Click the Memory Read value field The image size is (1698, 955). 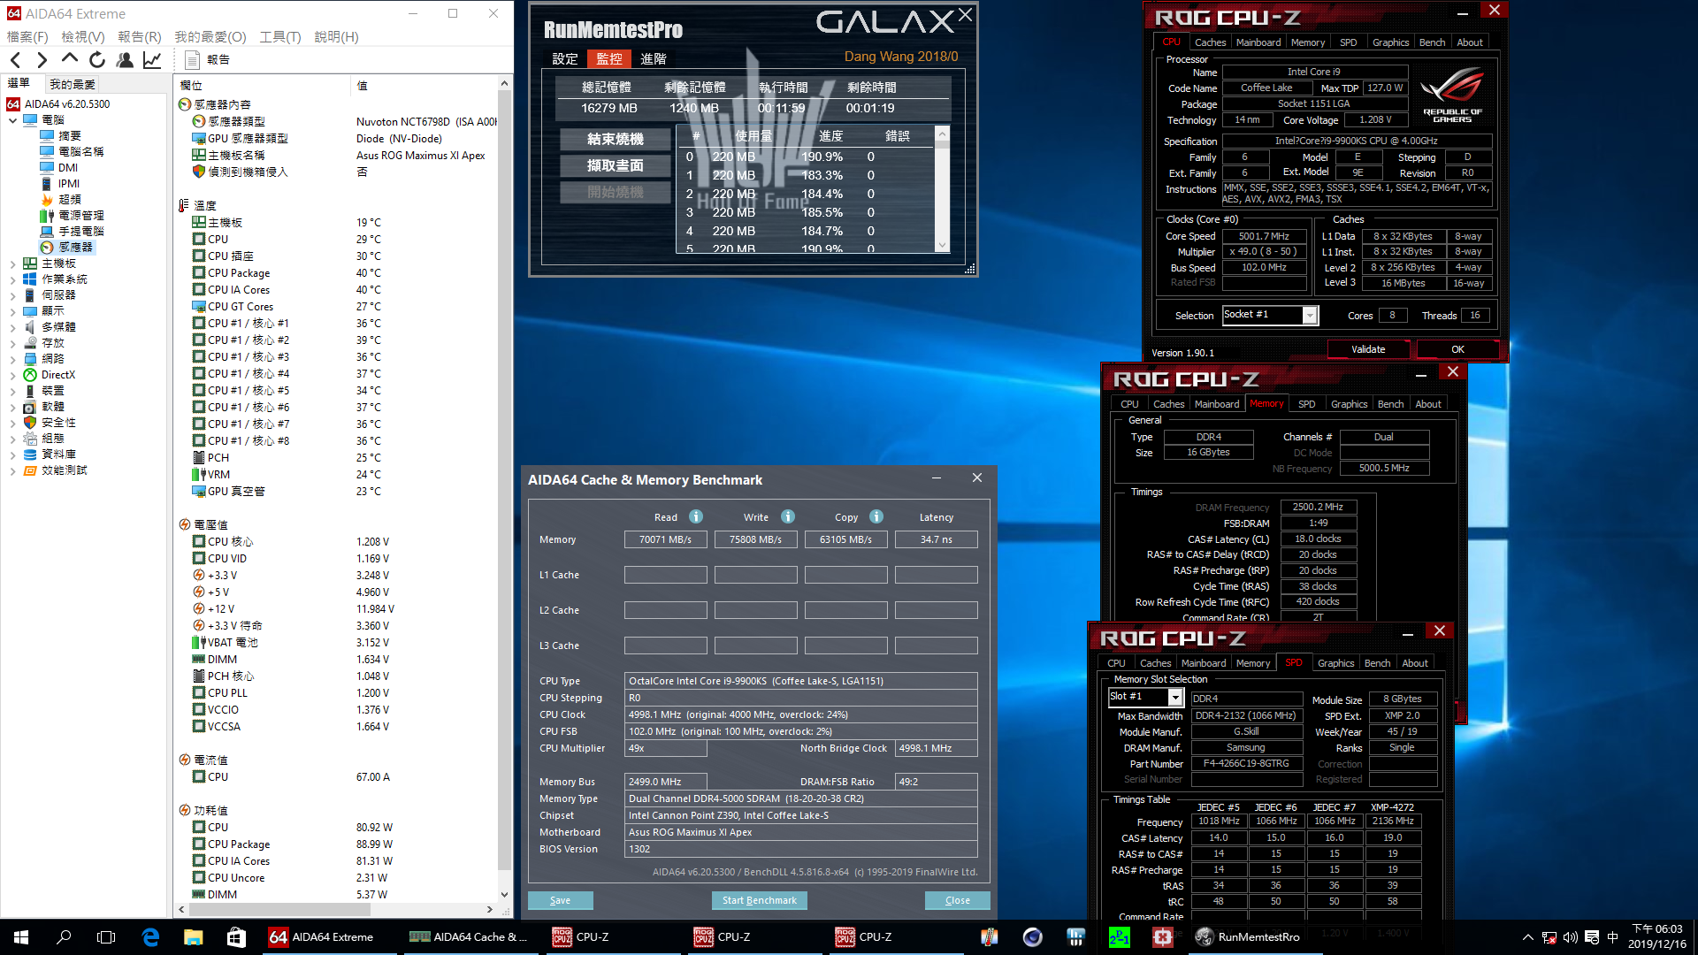pyautogui.click(x=665, y=539)
